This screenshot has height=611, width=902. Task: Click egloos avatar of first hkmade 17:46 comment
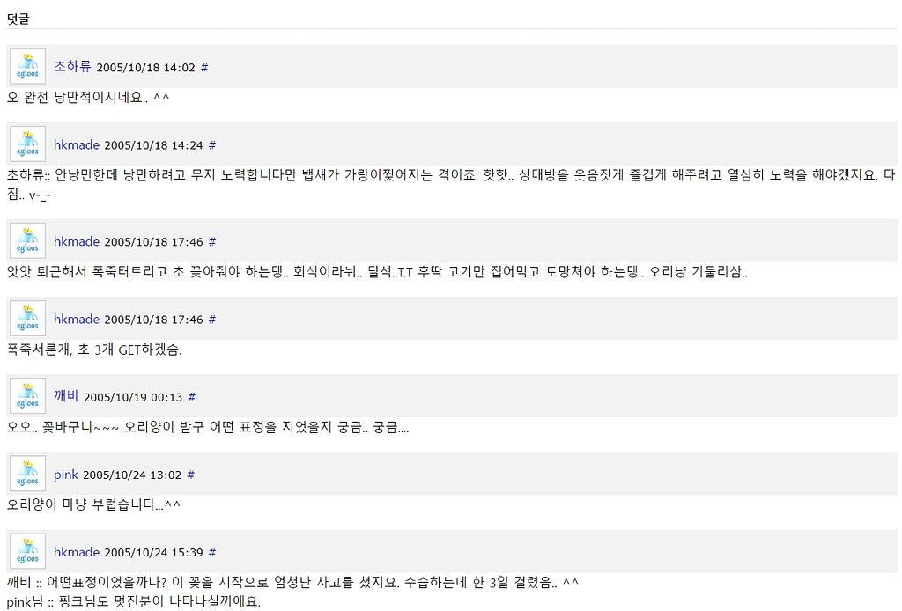27,241
